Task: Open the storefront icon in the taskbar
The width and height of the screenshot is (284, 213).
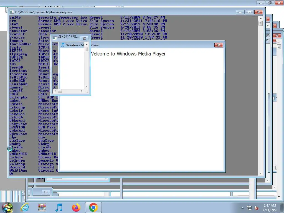Action: coord(42,207)
